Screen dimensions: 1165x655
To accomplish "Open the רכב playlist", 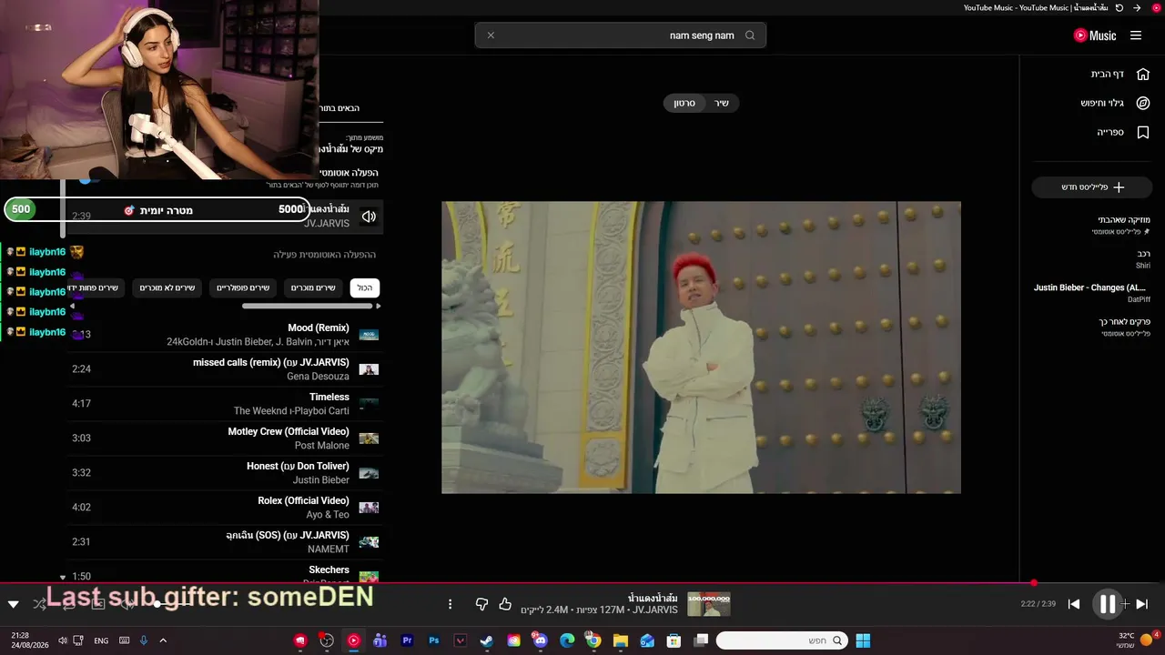I will [x=1142, y=259].
